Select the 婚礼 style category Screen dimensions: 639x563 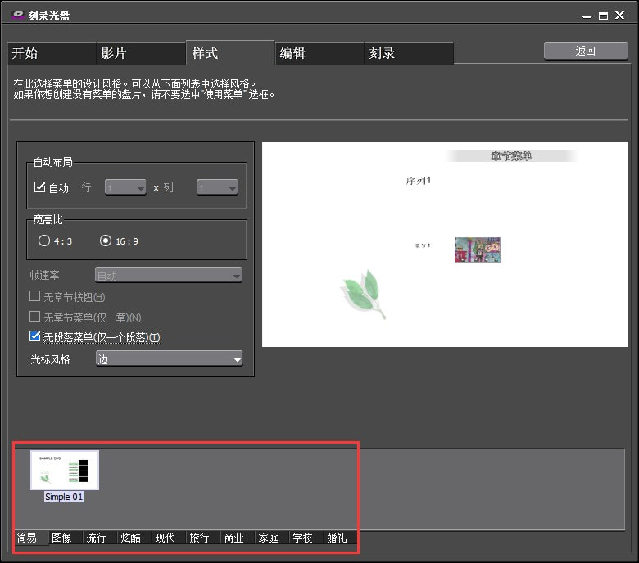337,538
